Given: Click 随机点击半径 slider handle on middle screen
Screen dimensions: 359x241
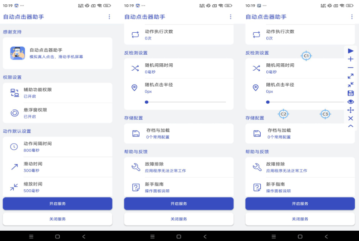Looking at the screenshot, I should click(x=147, y=102).
